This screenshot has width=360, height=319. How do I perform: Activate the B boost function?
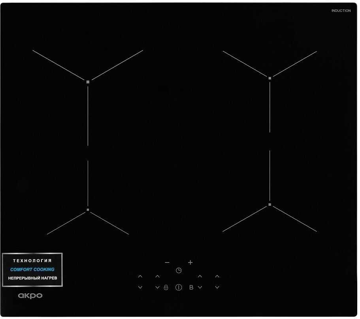tap(191, 287)
